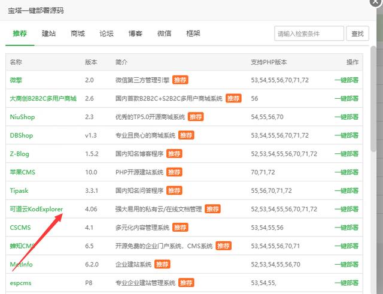Open the DBShop link
This screenshot has height=294, width=383.
tap(22, 135)
